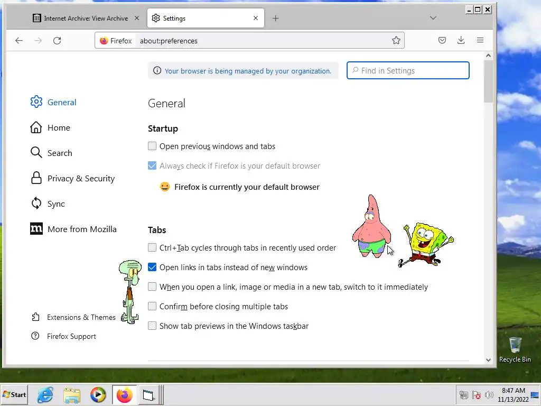The image size is (541, 406).
Task: Launch Windows Media Player from taskbar
Action: pos(98,394)
